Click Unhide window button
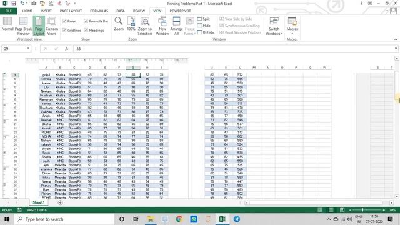 [206, 32]
